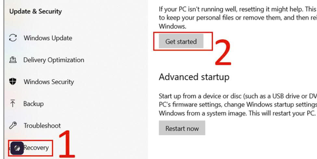
Task: Open the Windows Update settings page
Action: (48, 38)
